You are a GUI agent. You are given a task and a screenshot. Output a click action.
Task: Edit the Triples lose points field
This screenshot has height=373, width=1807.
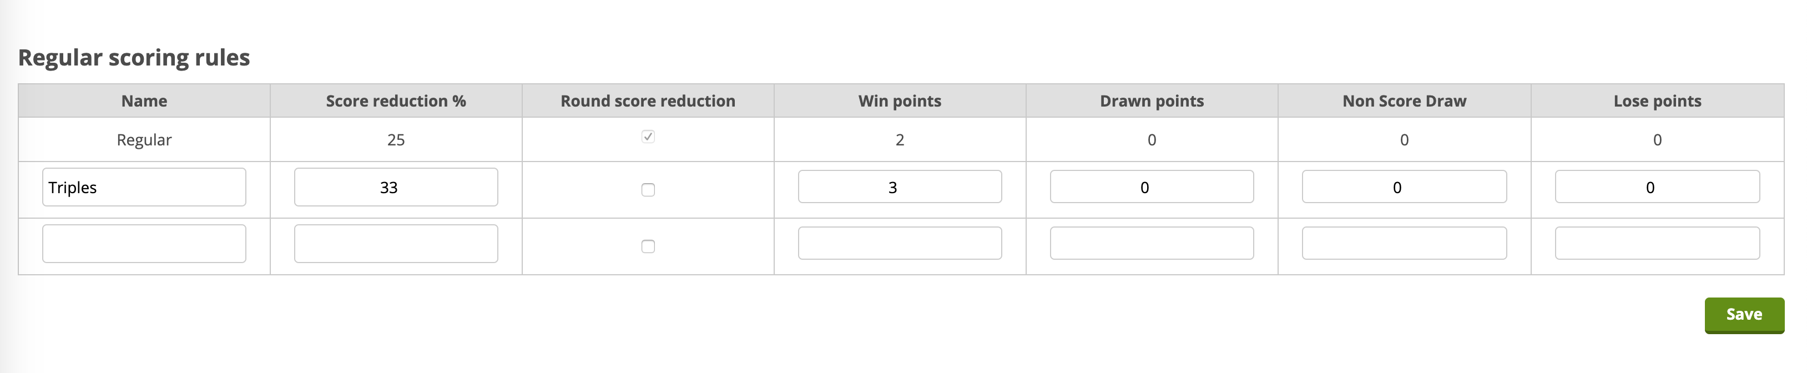tap(1658, 187)
